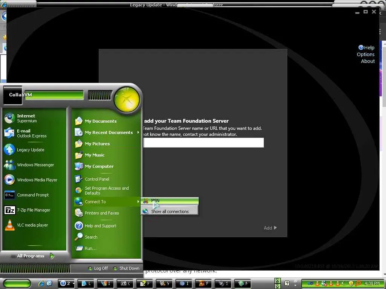
Task: Click the Shut Down button
Action: pos(127,268)
